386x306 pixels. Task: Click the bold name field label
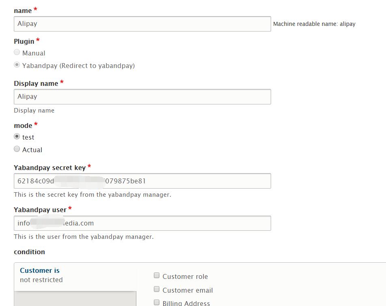[23, 11]
